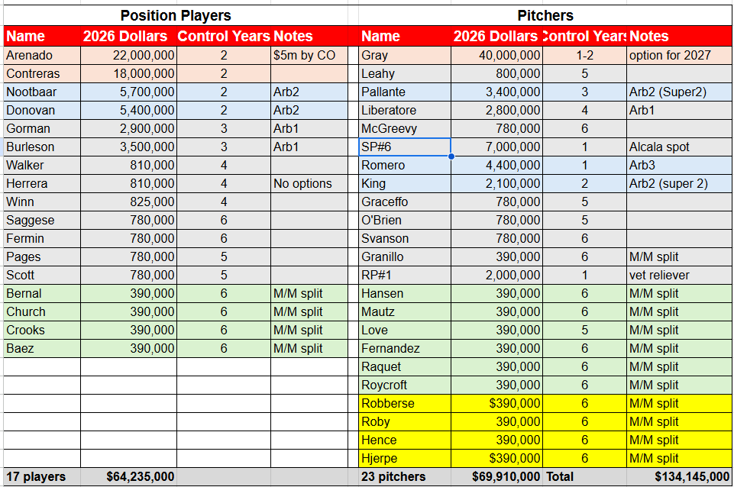Select the yellow-highlighted Robberse name cell

(x=404, y=403)
